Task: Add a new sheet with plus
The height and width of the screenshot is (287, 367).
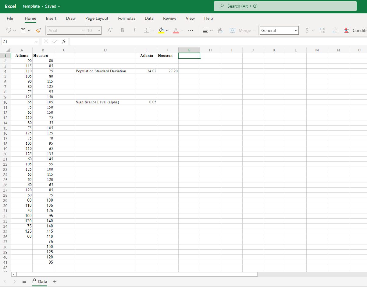Action: click(x=55, y=282)
